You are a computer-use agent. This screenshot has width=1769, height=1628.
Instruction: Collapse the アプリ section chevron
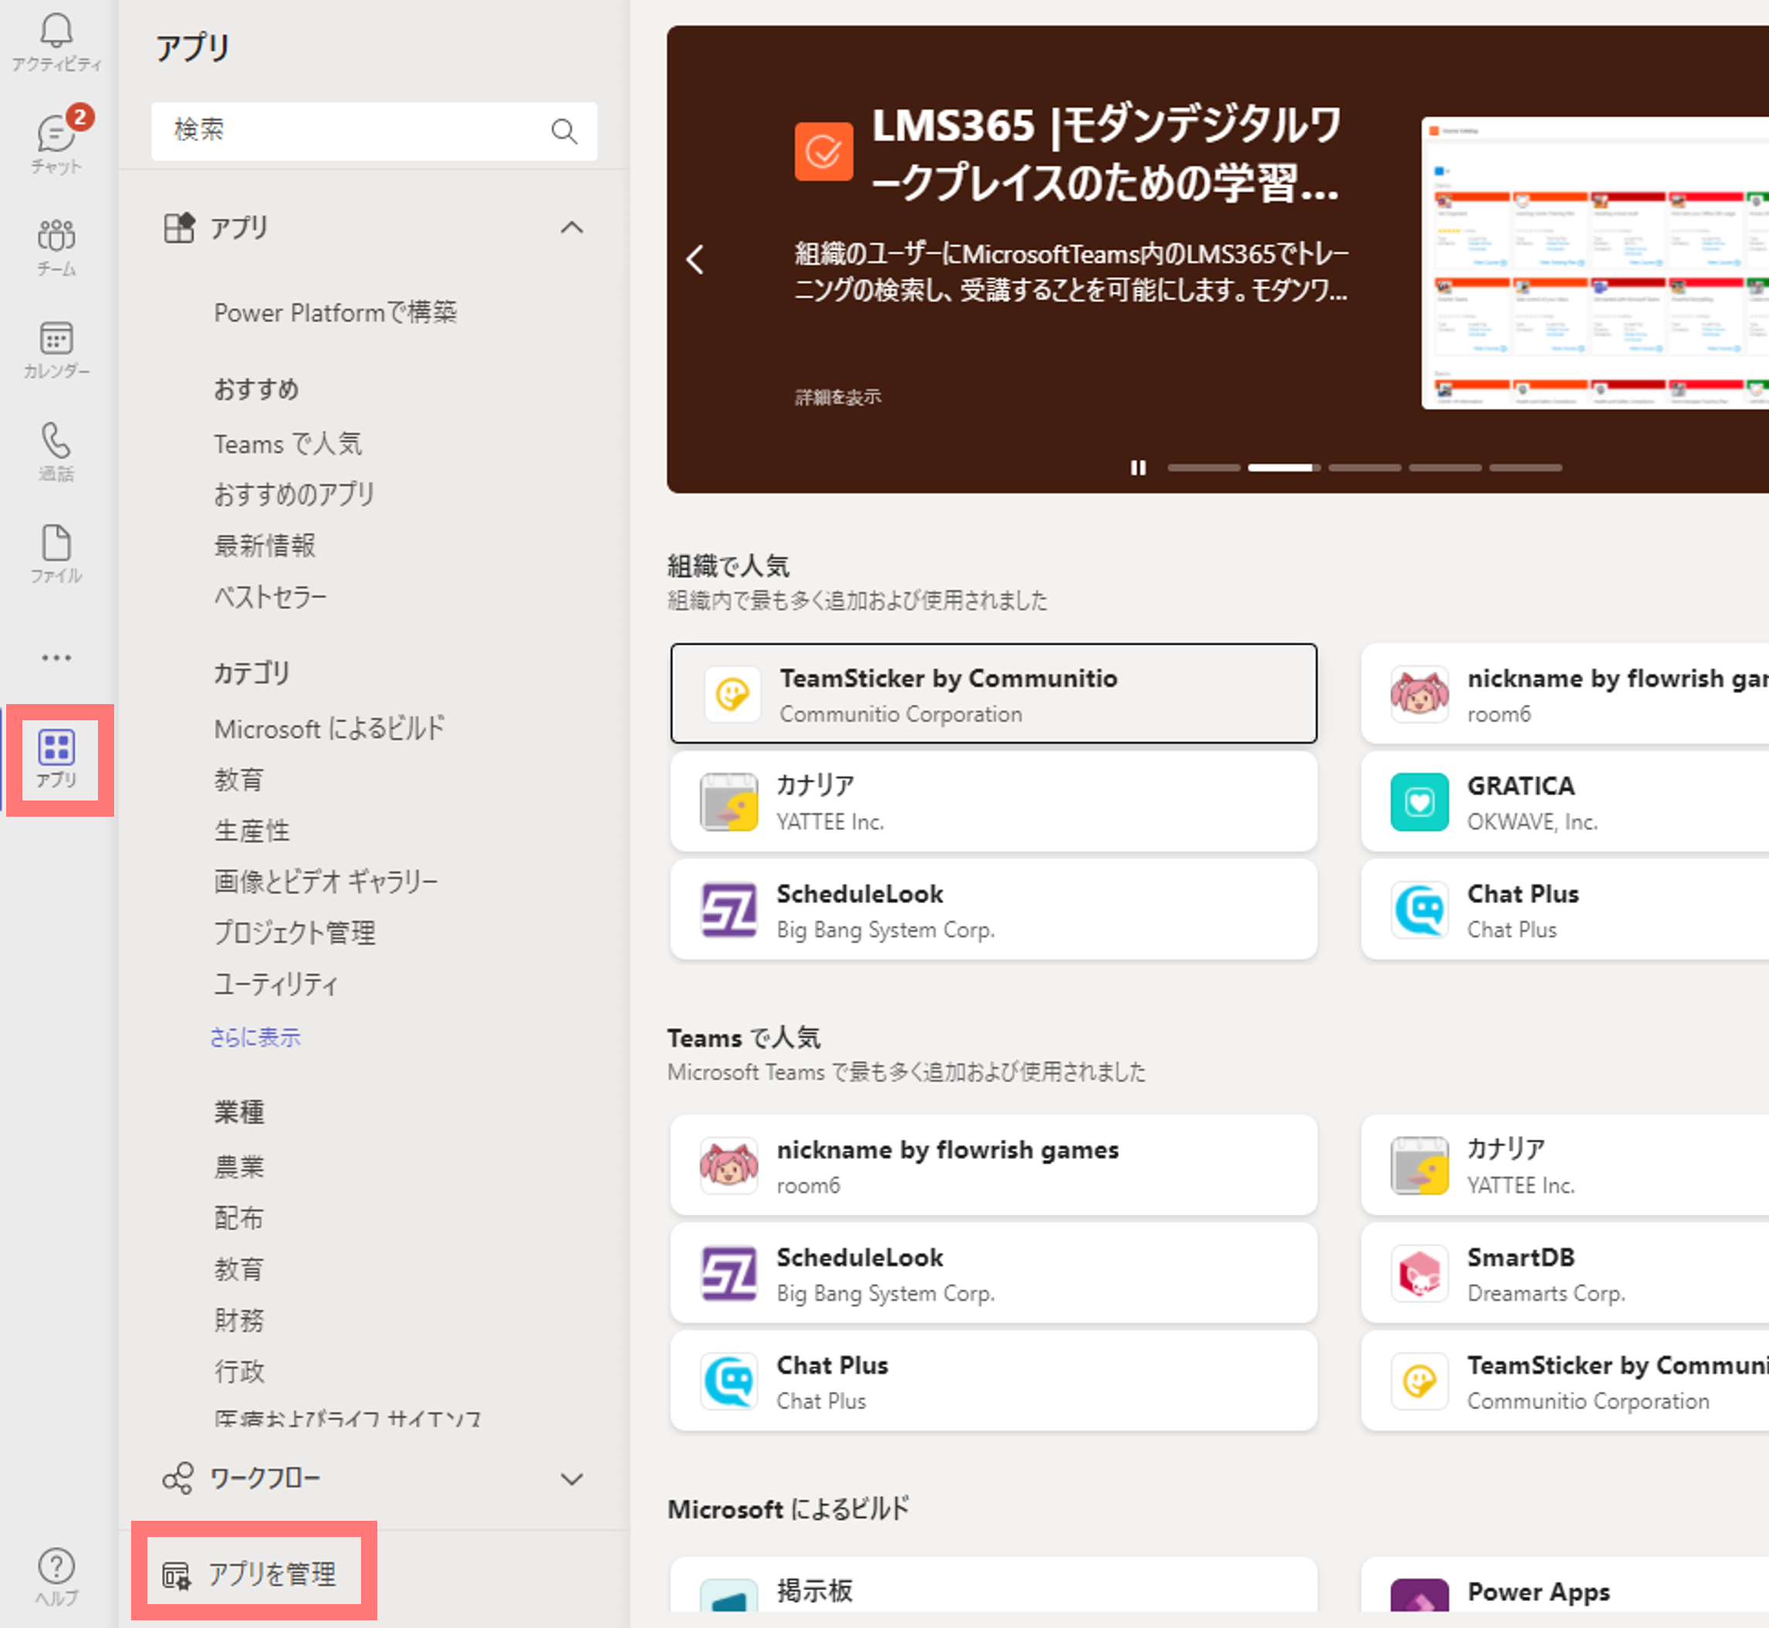pyautogui.click(x=572, y=228)
